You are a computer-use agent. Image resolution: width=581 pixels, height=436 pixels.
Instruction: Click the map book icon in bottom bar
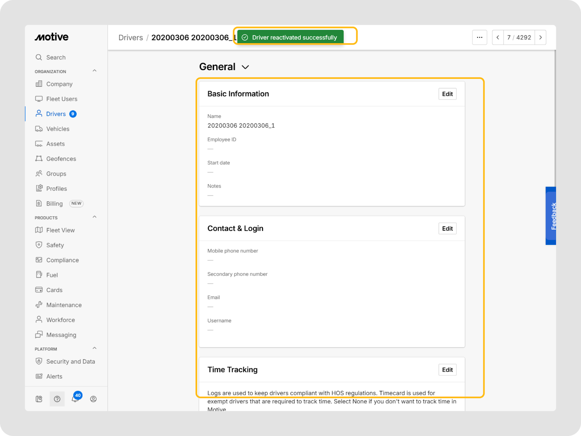point(39,399)
